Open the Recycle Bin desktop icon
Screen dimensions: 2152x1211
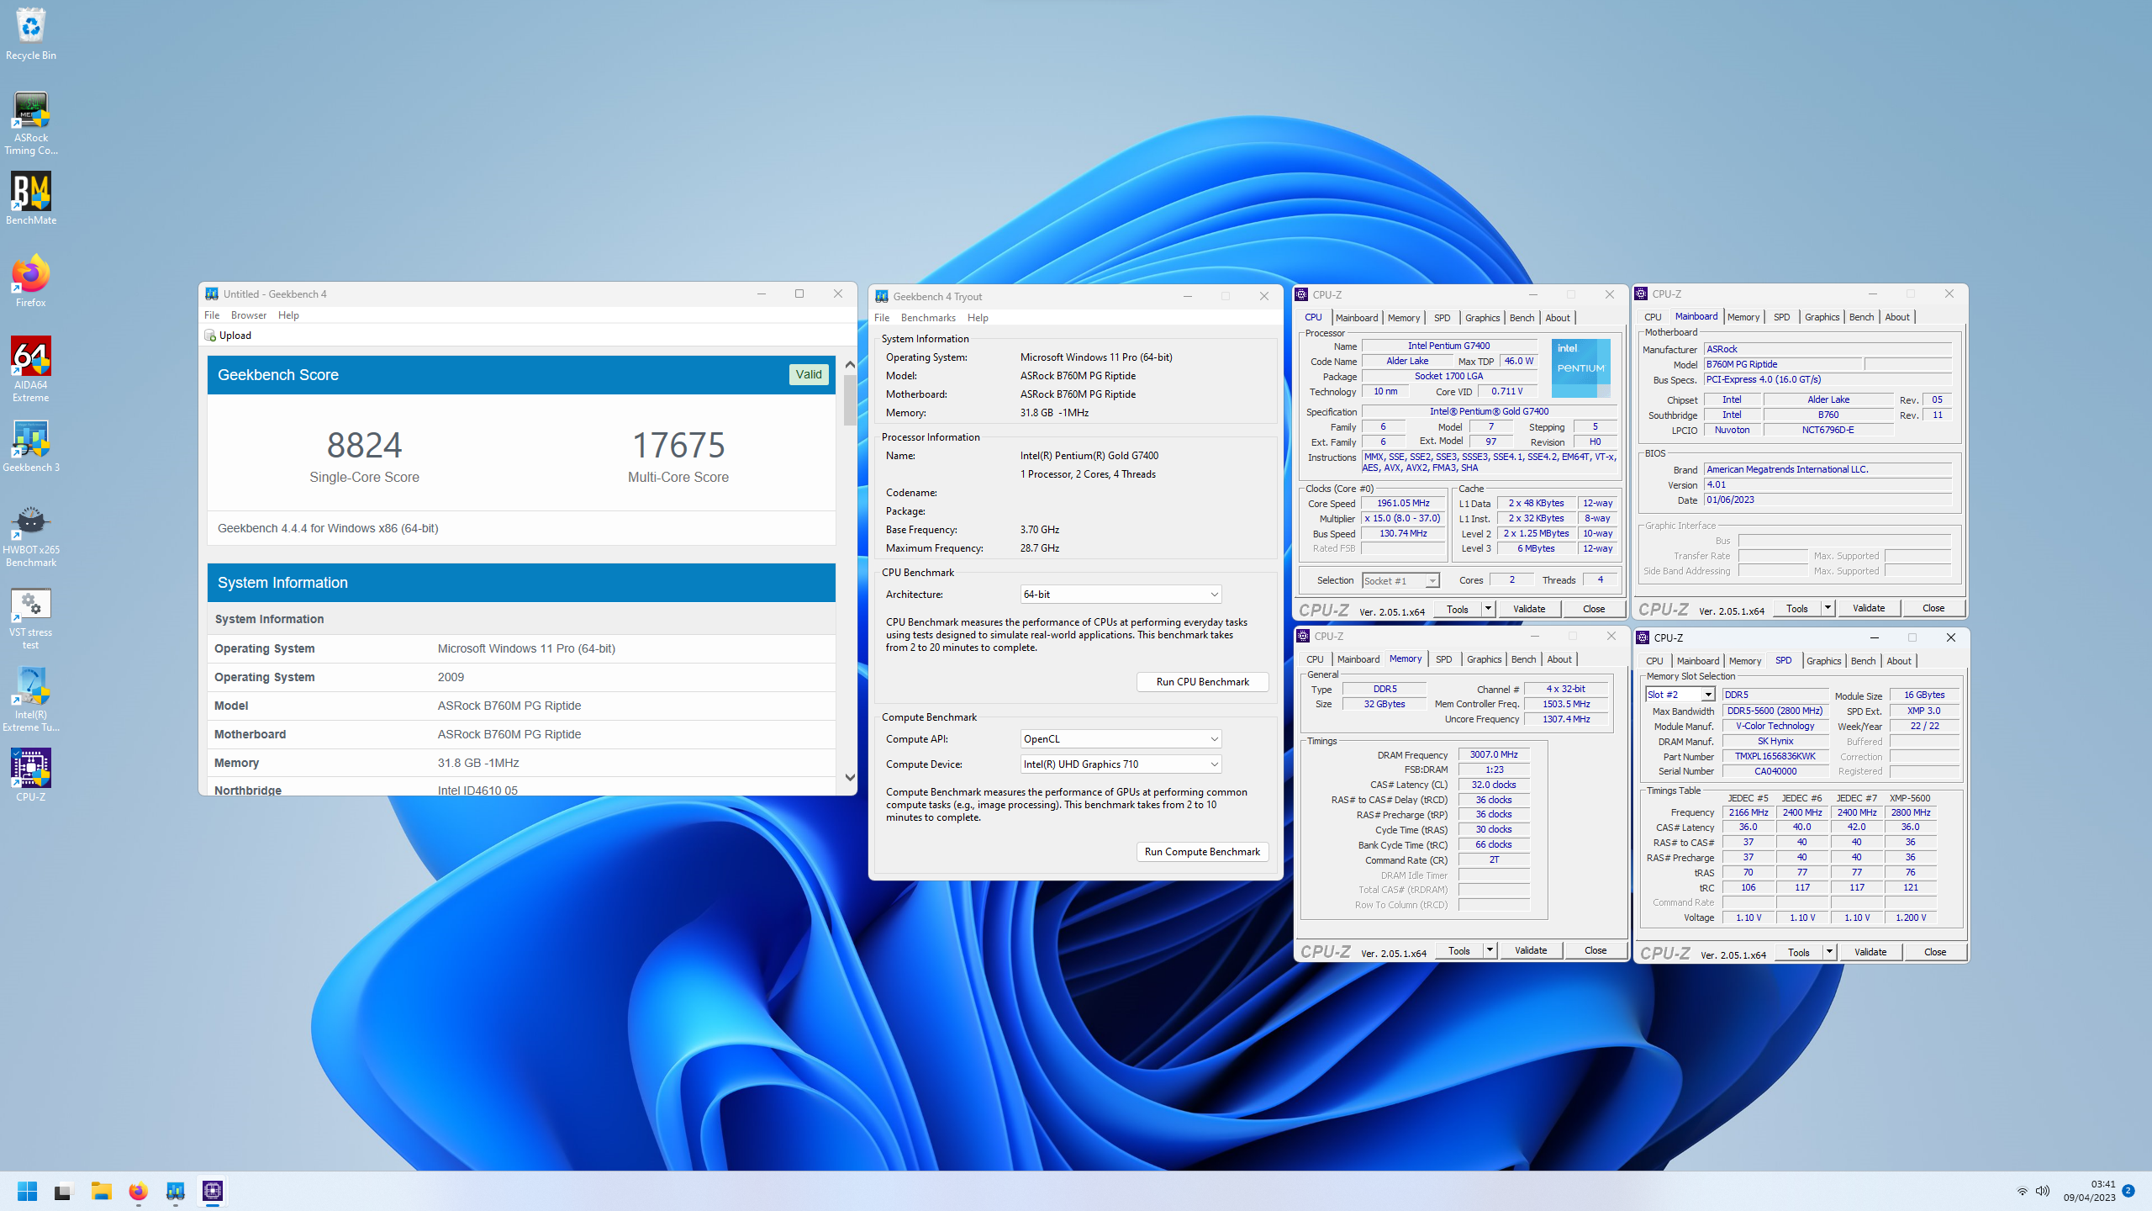tap(31, 34)
